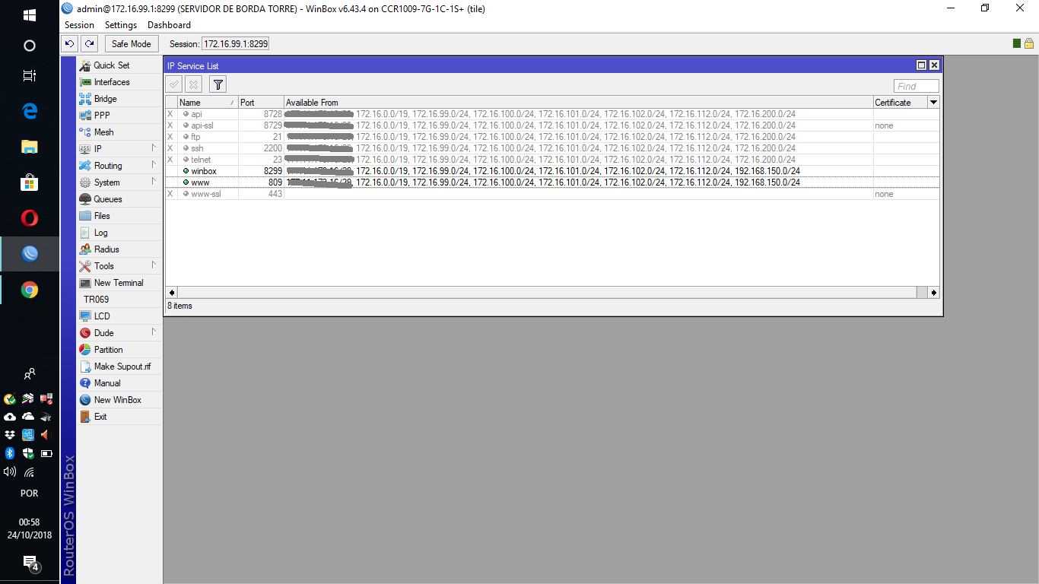Select the ftp service row
The width and height of the screenshot is (1039, 584).
pyautogui.click(x=553, y=137)
